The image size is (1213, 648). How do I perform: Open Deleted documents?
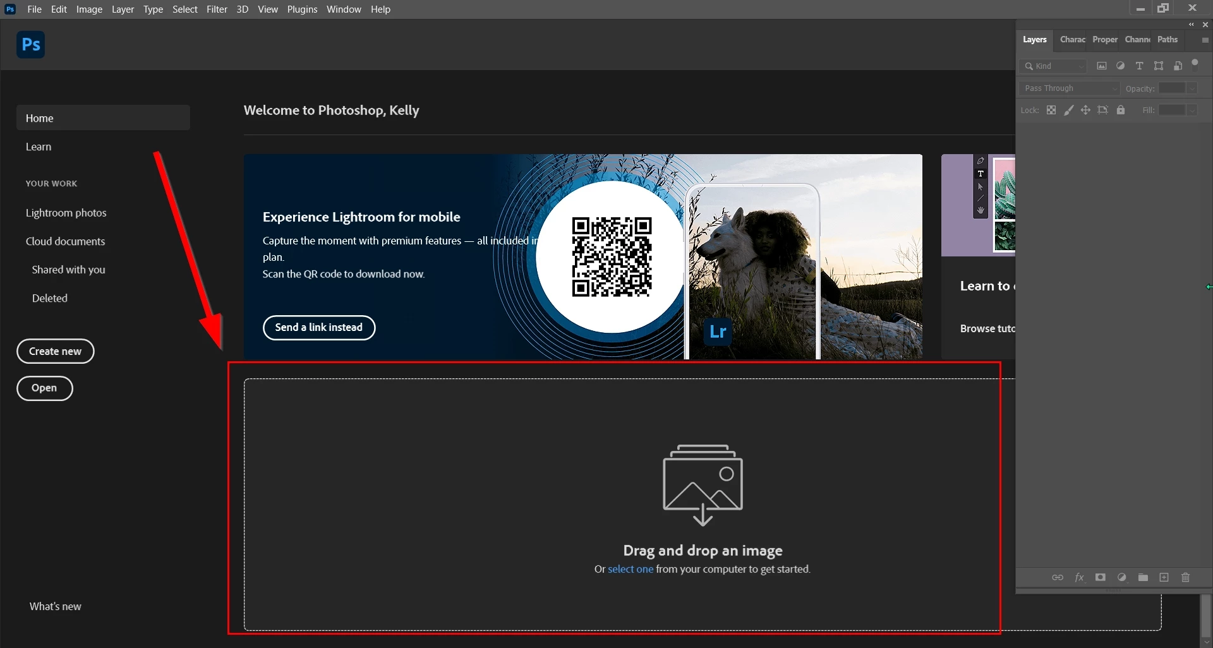click(49, 298)
